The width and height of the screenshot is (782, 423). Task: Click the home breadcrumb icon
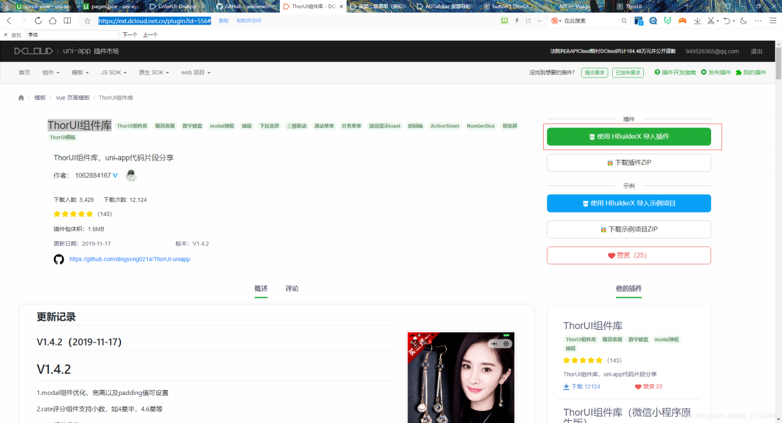point(21,98)
